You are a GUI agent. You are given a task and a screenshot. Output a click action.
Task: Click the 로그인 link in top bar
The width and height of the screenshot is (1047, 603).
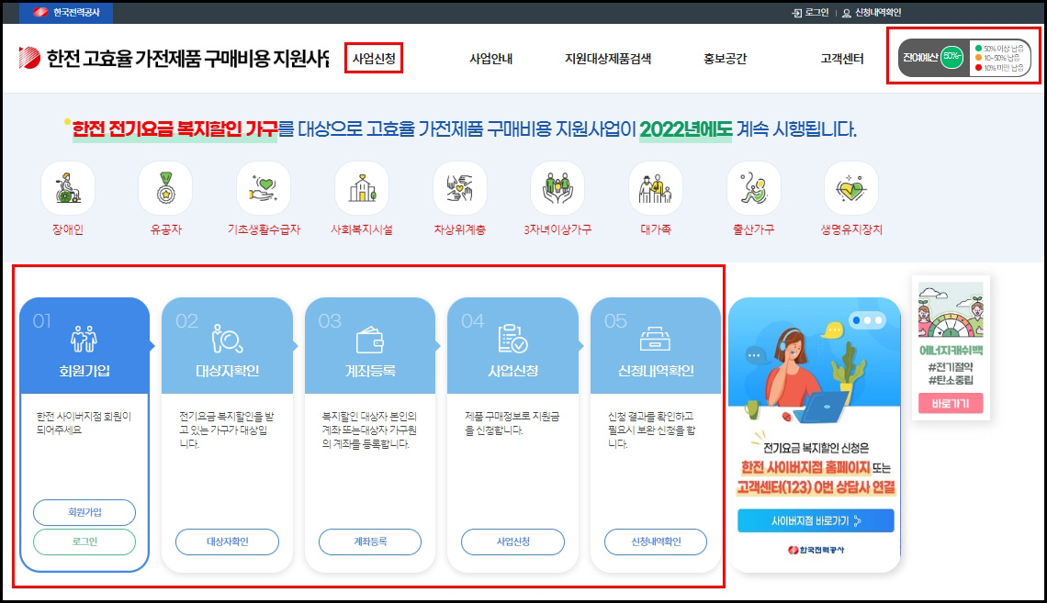point(816,13)
